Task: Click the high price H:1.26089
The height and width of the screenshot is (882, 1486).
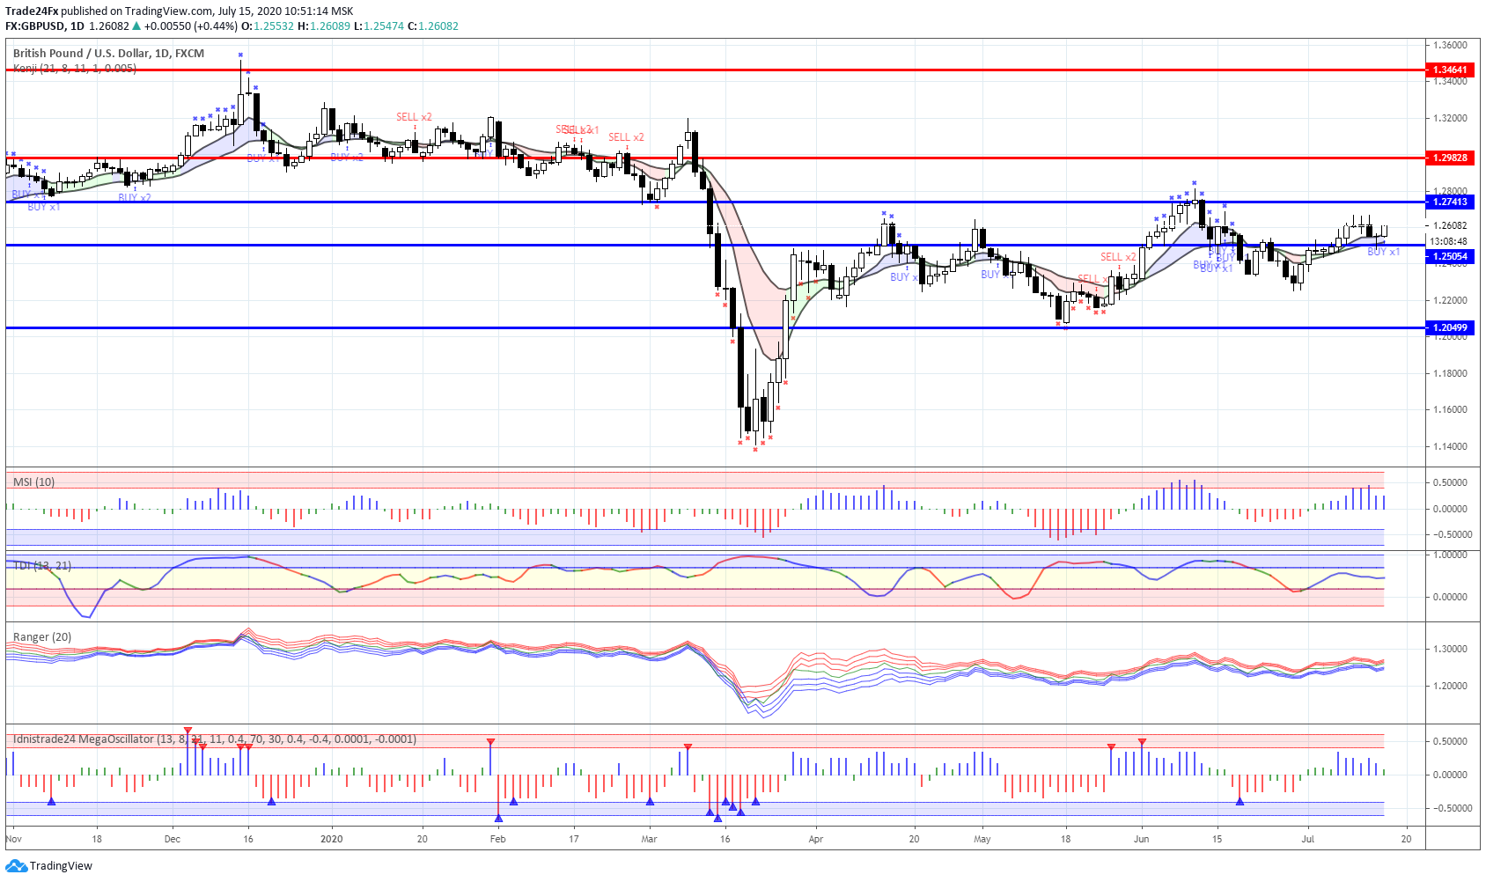Action: click(324, 26)
